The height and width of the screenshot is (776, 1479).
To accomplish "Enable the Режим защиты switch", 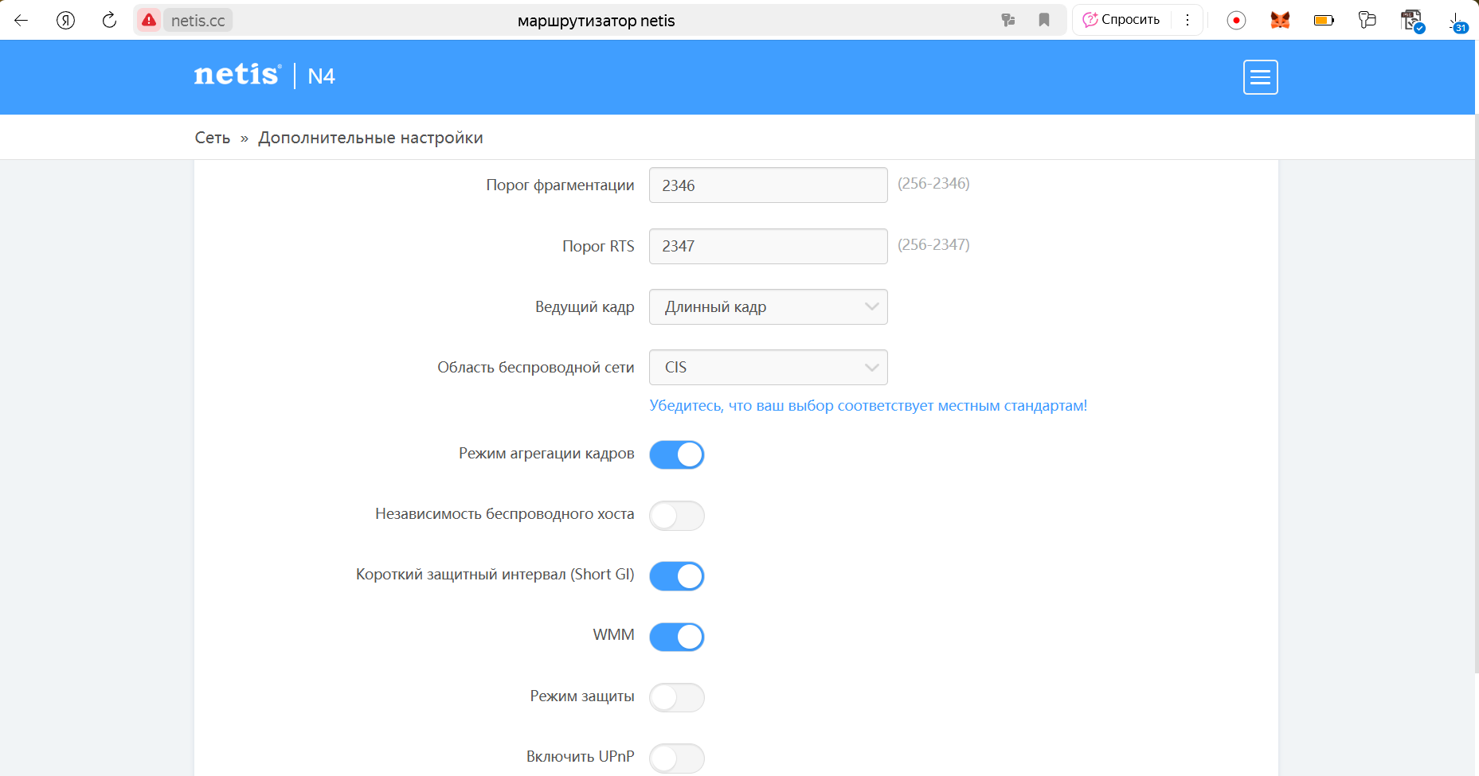I will coord(677,697).
